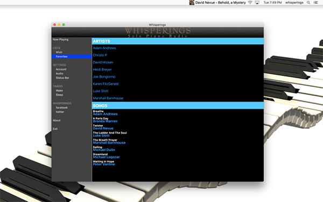Select Favorites in the sidebar

tap(72, 57)
